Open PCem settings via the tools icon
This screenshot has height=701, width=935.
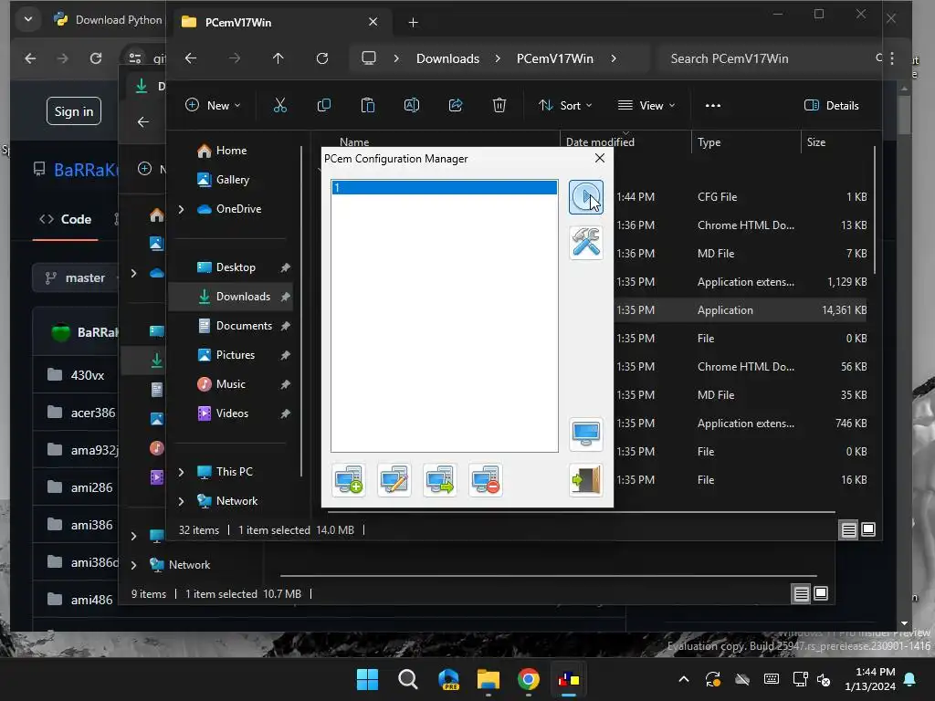(x=585, y=243)
